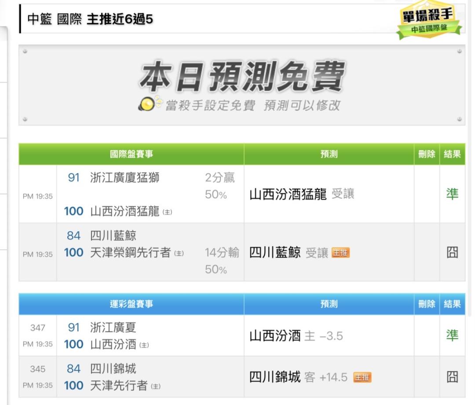
Task: Select team 山西汾酒猛龍 (主) in match list
Action: click(x=131, y=211)
